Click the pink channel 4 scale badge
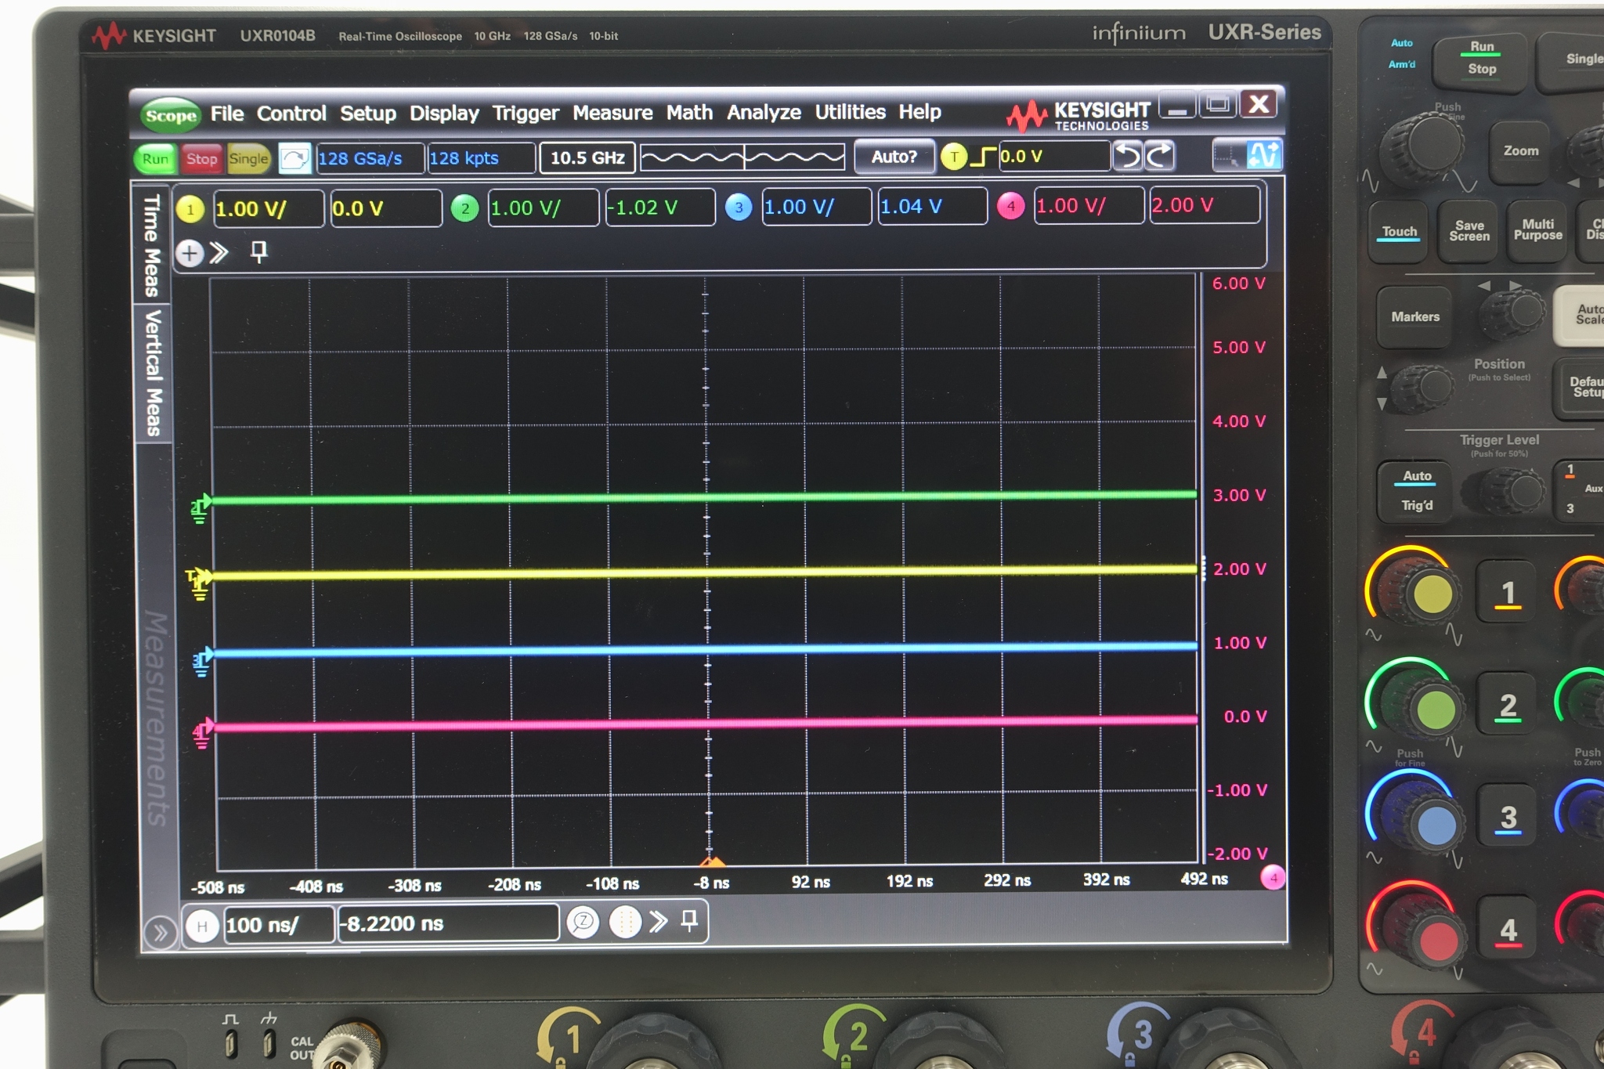This screenshot has width=1604, height=1069. pyautogui.click(x=1273, y=878)
